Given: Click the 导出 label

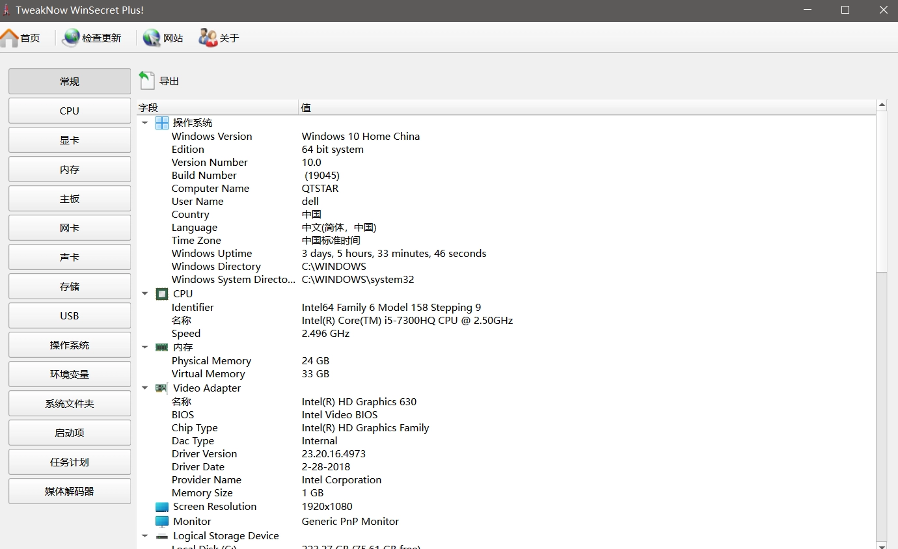Looking at the screenshot, I should [169, 81].
